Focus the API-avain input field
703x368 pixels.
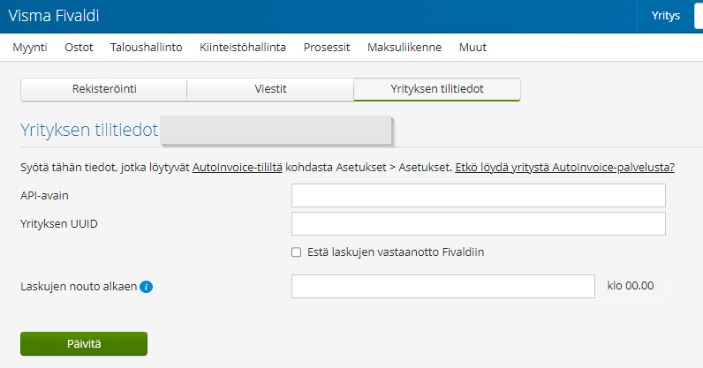[x=478, y=196]
